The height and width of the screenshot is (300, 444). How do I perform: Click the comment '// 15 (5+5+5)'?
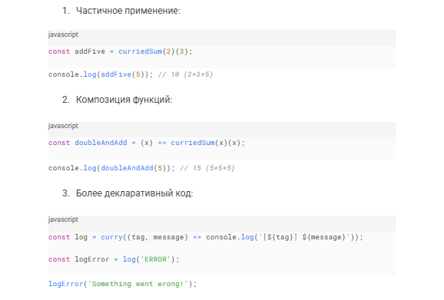[207, 168]
